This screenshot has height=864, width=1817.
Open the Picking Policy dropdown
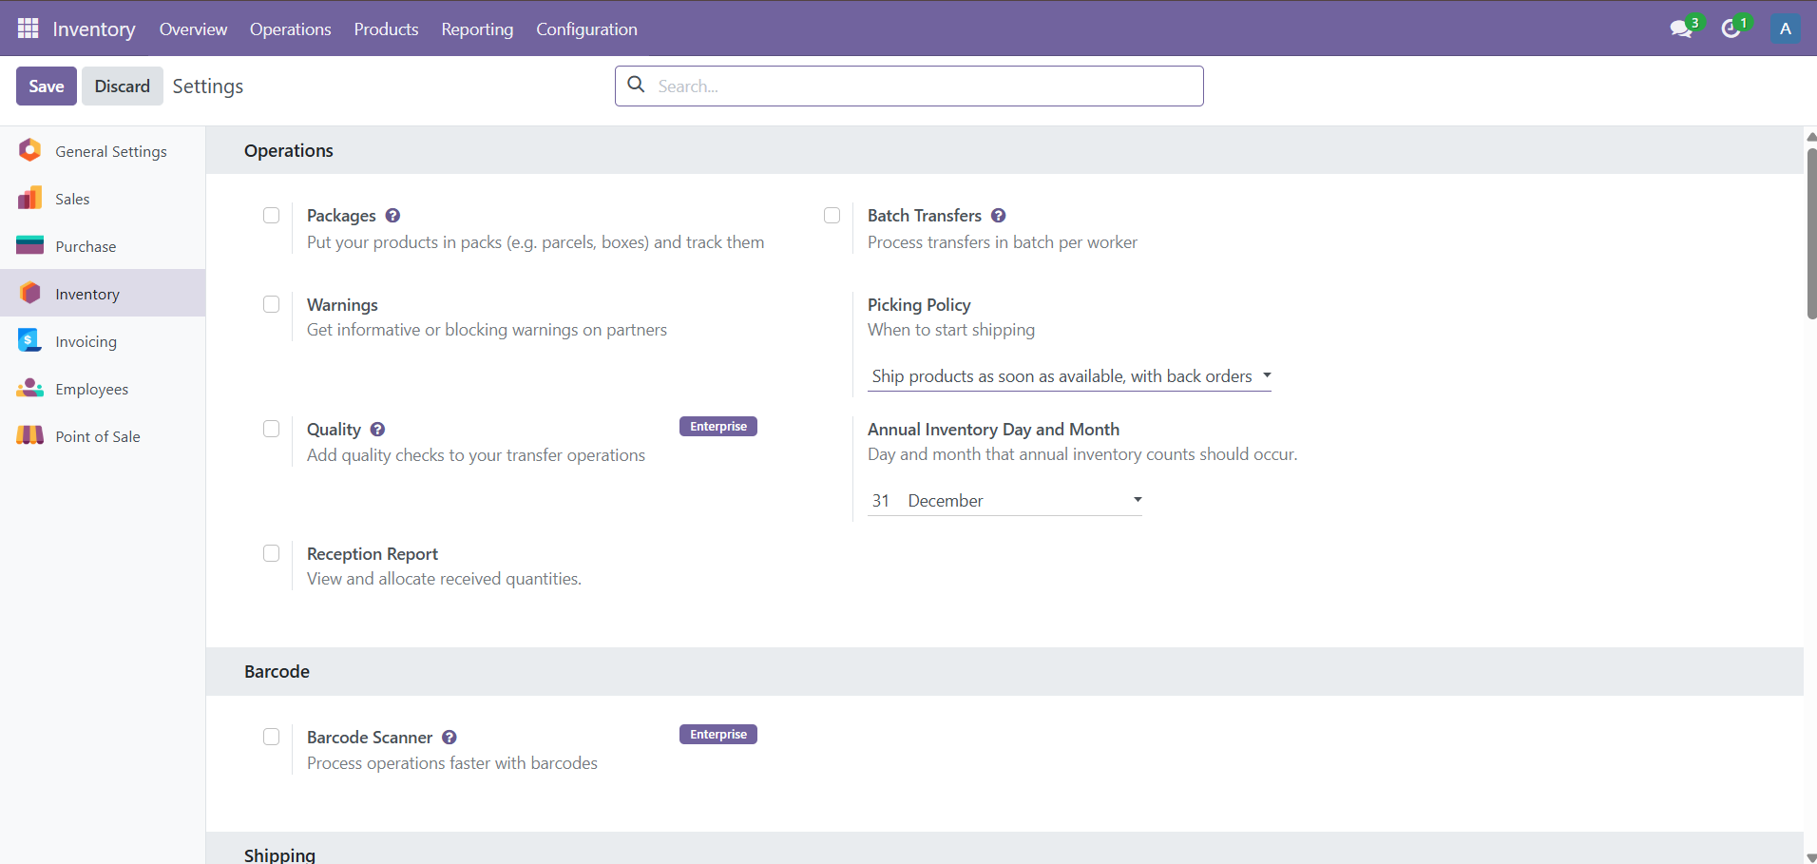(x=1070, y=376)
